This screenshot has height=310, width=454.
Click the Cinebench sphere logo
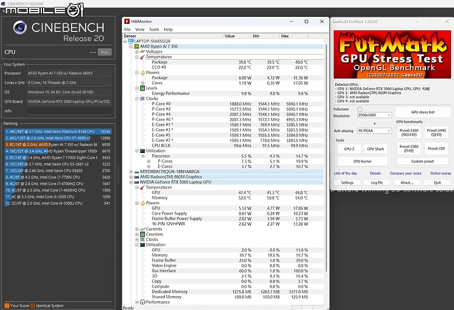point(20,28)
